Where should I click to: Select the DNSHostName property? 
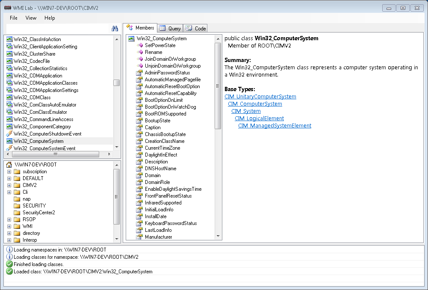point(160,169)
